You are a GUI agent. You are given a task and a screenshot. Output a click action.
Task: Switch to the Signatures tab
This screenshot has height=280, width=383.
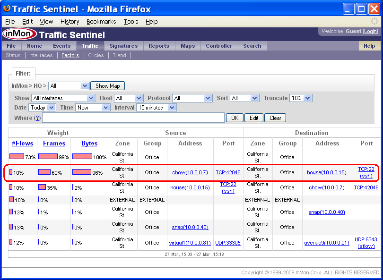coord(123,46)
